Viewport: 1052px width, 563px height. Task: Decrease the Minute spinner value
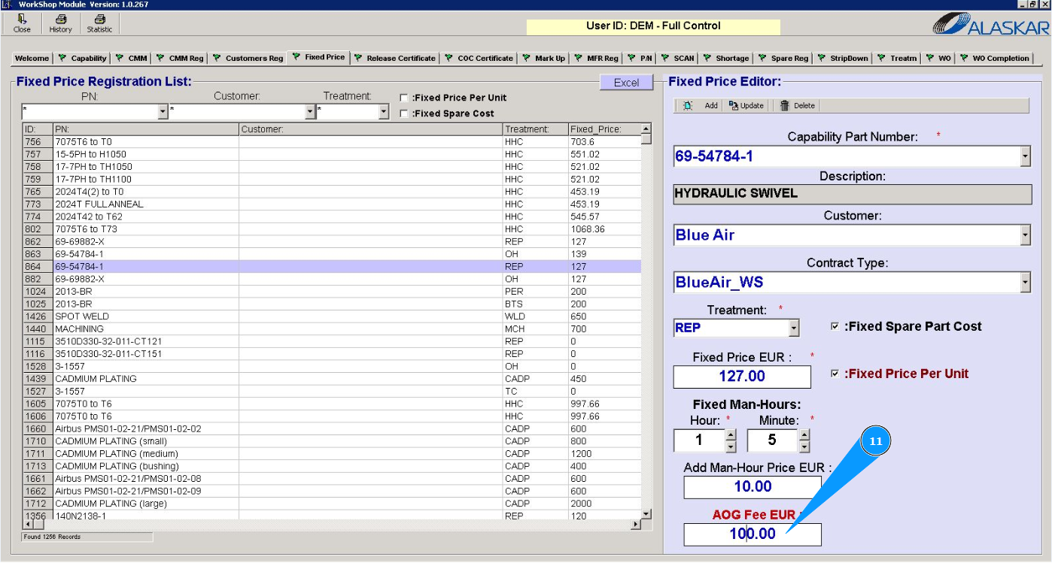coord(804,446)
